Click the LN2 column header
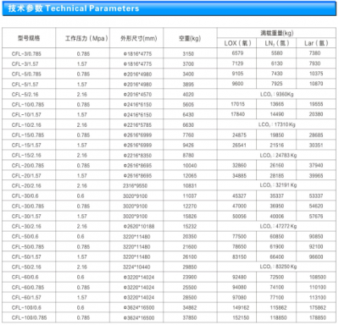Screen dimensions: 339x325 tap(276, 43)
